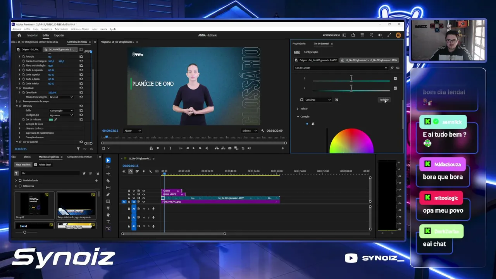This screenshot has width=496, height=279.
Task: Select the Slip tool in the tools panel
Action: pos(108,188)
